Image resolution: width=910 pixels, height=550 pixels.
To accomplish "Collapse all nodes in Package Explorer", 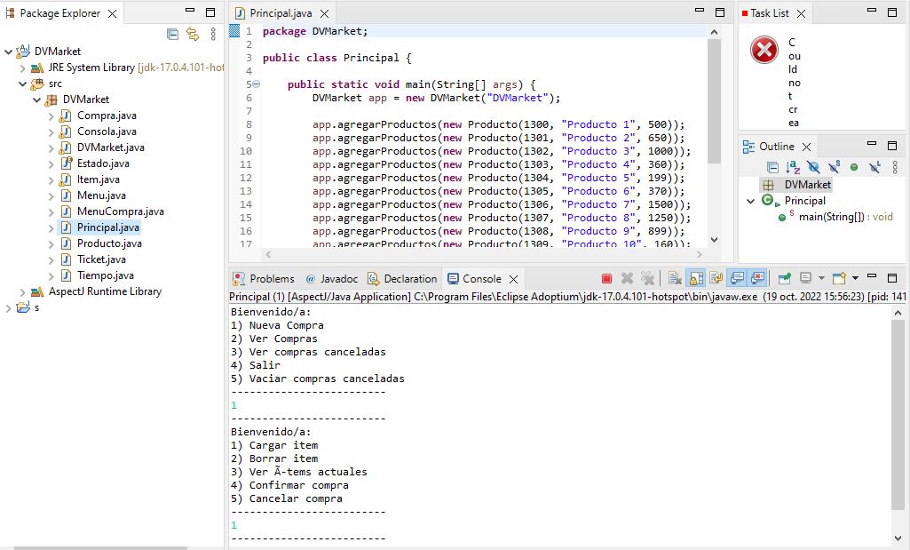I will click(x=171, y=34).
